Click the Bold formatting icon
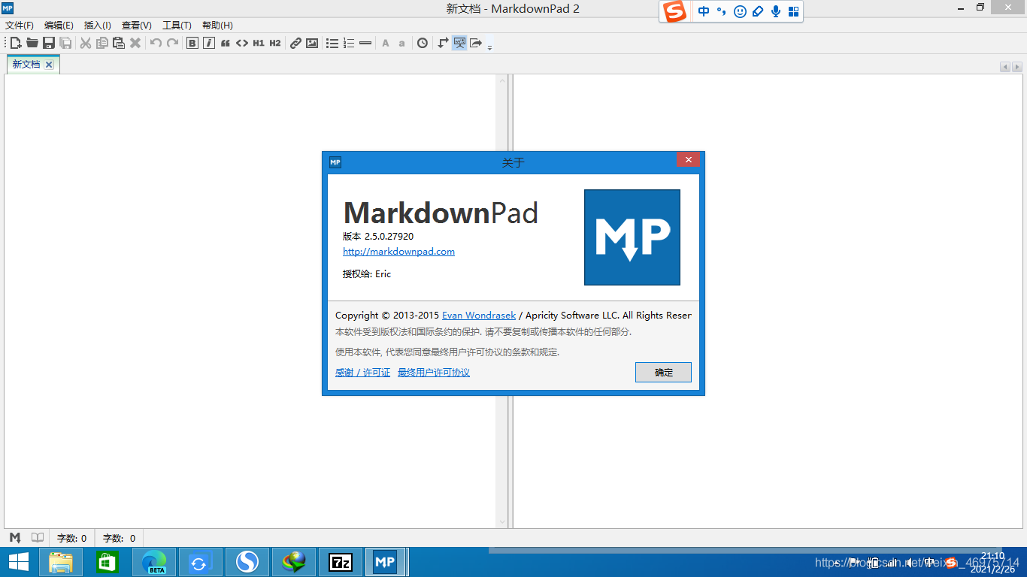Screen dimensions: 1027x577 pos(192,43)
